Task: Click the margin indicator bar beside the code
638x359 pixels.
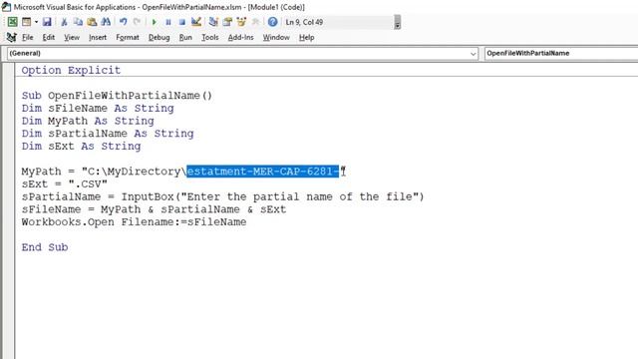Action: (9, 210)
